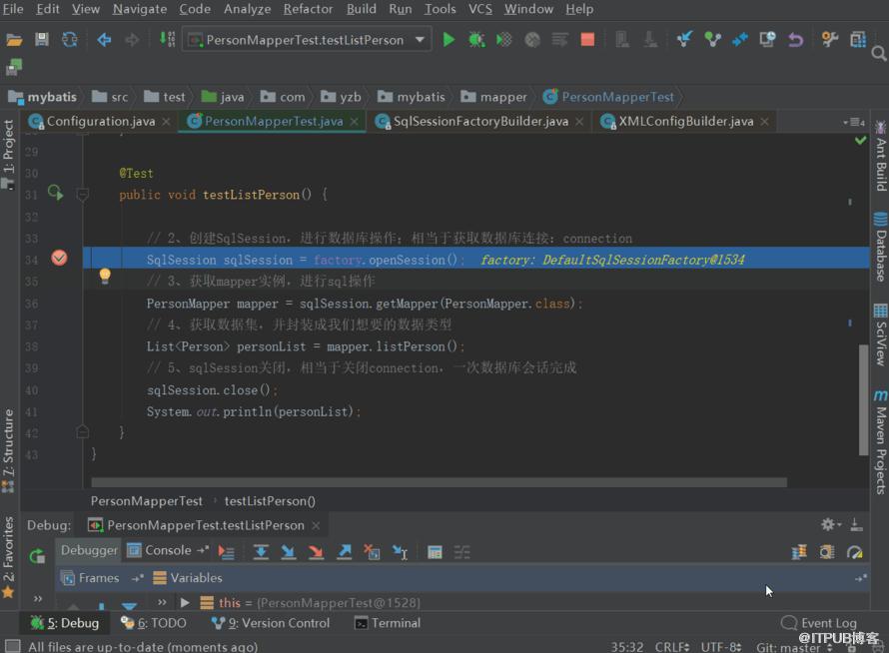Run the test with the green play icon

448,40
